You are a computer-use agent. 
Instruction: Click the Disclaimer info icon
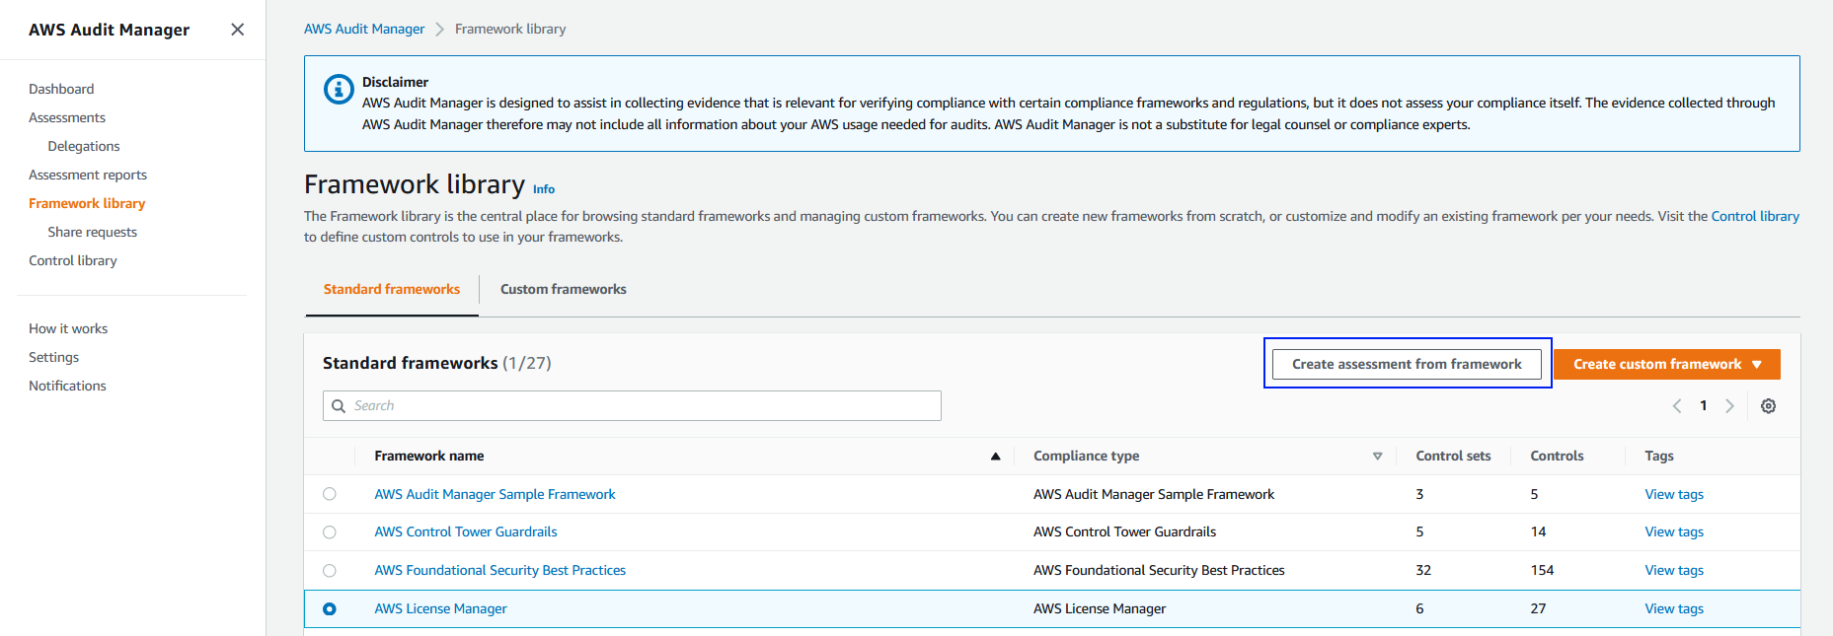(339, 89)
